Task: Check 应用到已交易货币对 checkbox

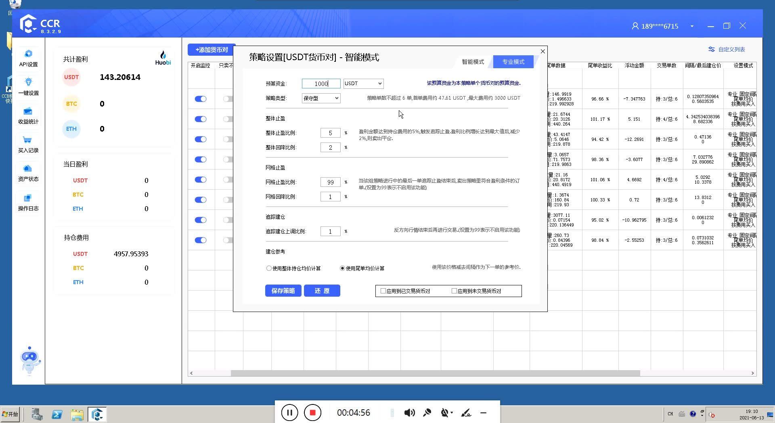Action: coord(383,291)
